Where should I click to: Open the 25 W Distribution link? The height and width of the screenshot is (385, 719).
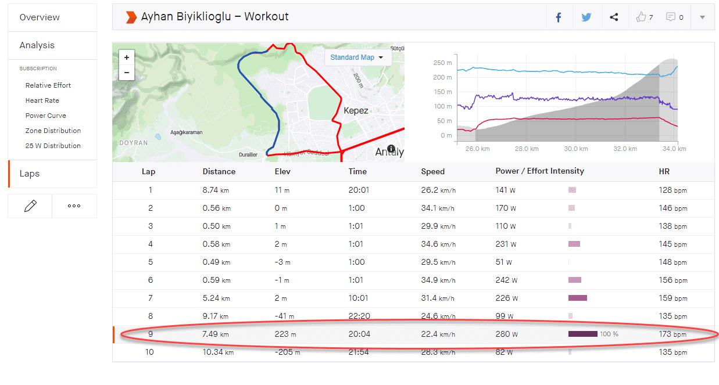[x=53, y=146]
